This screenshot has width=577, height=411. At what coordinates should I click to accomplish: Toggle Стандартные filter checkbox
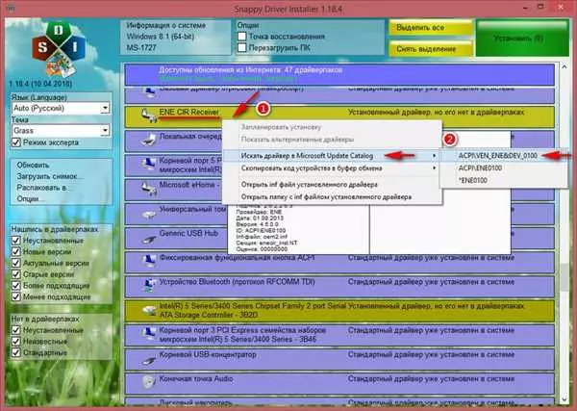pos(15,352)
